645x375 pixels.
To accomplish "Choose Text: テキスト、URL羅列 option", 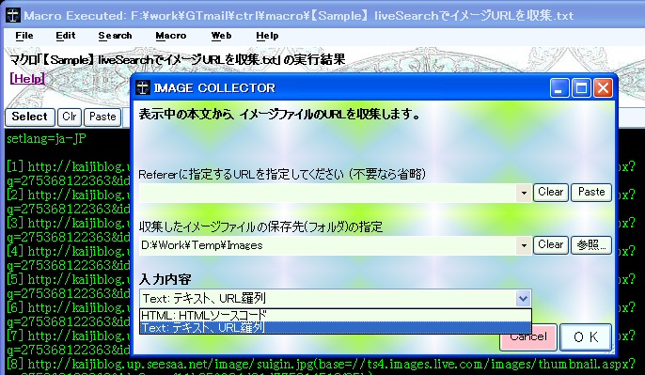I will (336, 328).
